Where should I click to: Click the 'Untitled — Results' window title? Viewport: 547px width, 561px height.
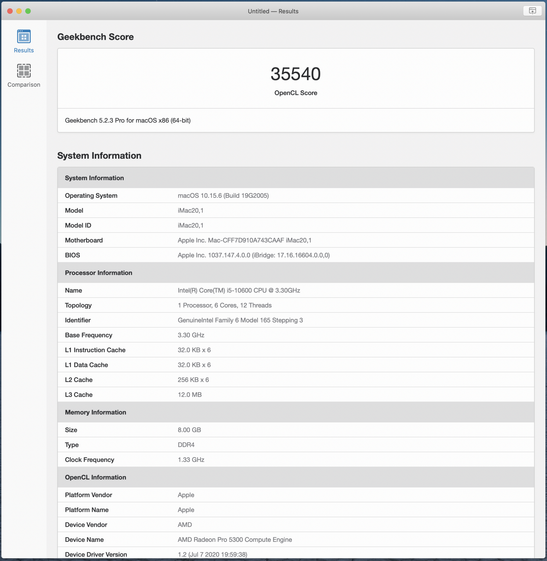click(273, 11)
